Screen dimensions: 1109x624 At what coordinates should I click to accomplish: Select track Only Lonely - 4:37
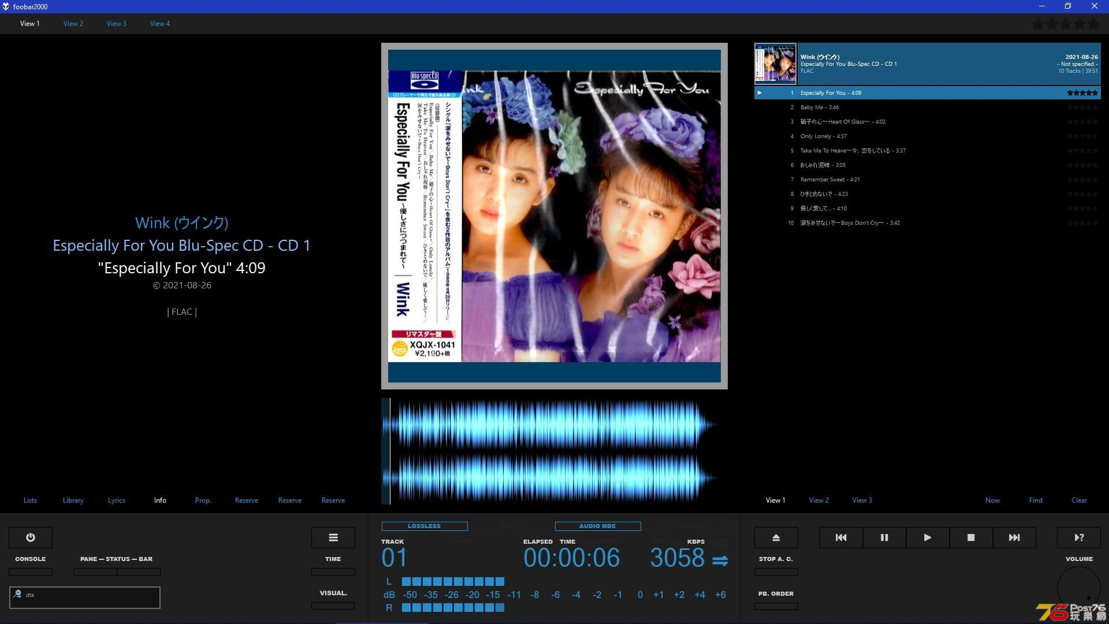point(928,136)
